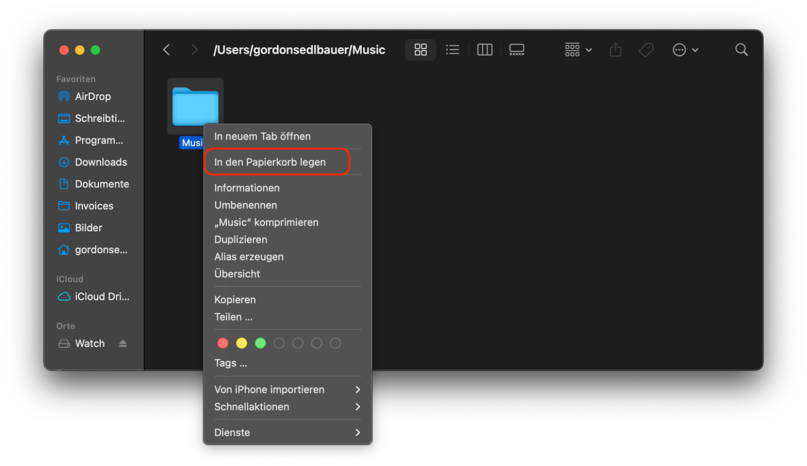Open search with the magnifying glass icon
The height and width of the screenshot is (466, 807).
pos(741,50)
